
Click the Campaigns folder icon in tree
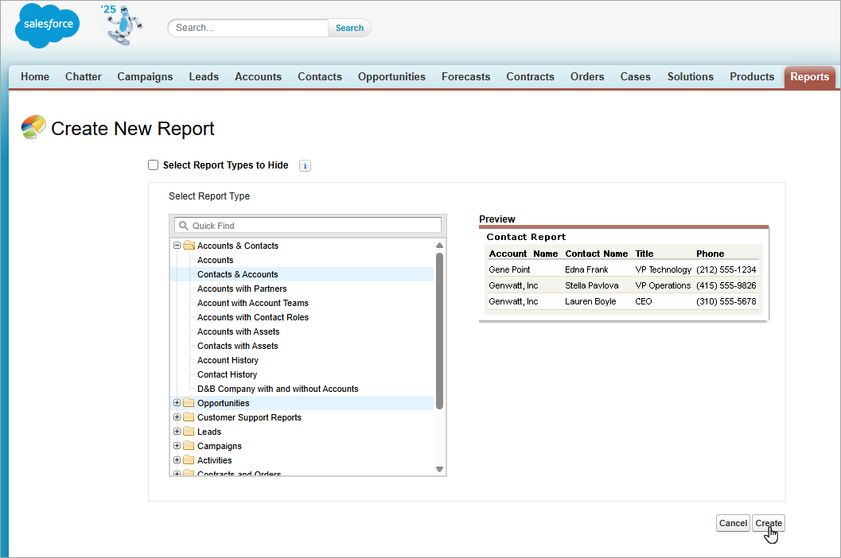click(189, 446)
